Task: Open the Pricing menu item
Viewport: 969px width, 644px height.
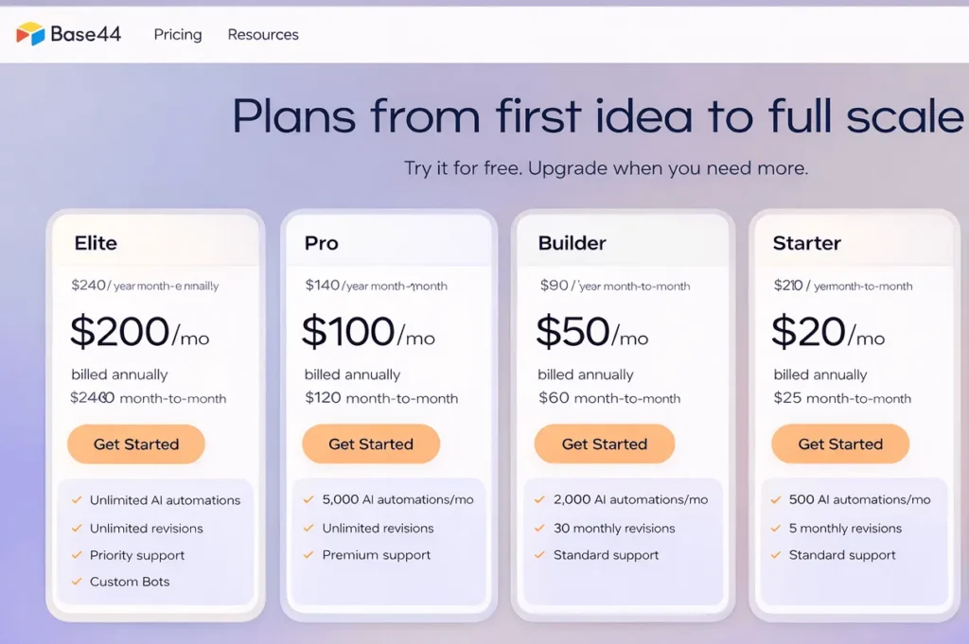Action: click(177, 34)
